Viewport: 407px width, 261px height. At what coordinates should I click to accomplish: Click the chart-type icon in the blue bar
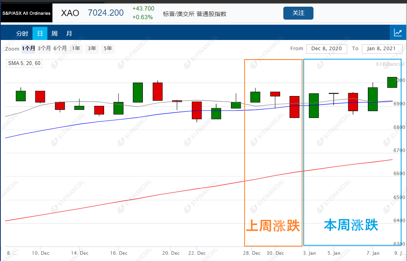click(398, 33)
